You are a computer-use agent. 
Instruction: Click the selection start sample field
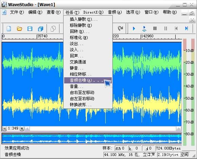click(x=135, y=148)
